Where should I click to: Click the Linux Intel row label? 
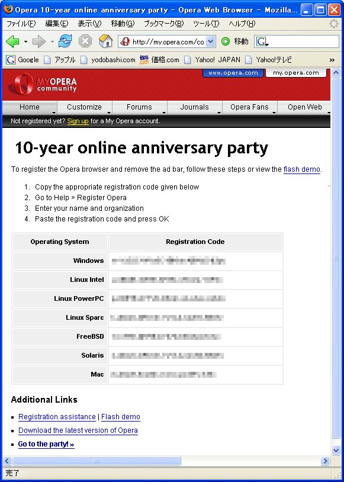click(87, 279)
